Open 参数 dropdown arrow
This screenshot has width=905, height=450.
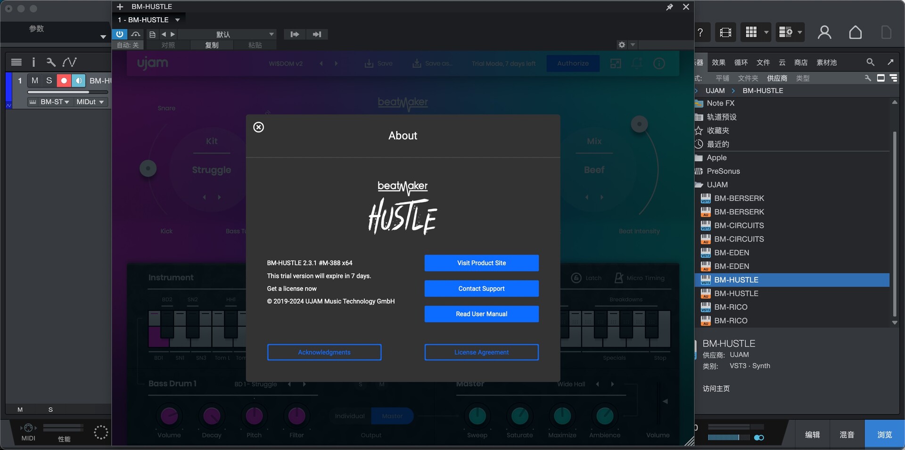coord(103,37)
